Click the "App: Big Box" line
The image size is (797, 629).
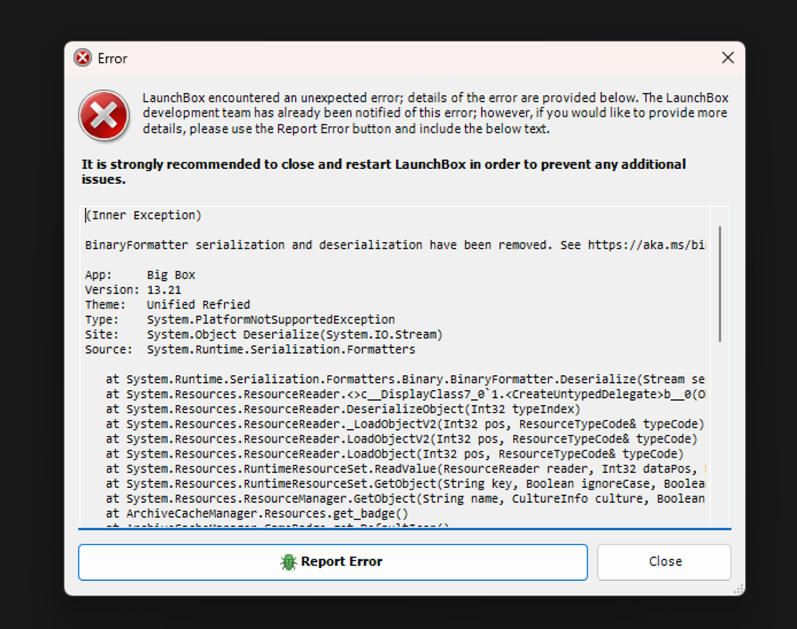(141, 275)
